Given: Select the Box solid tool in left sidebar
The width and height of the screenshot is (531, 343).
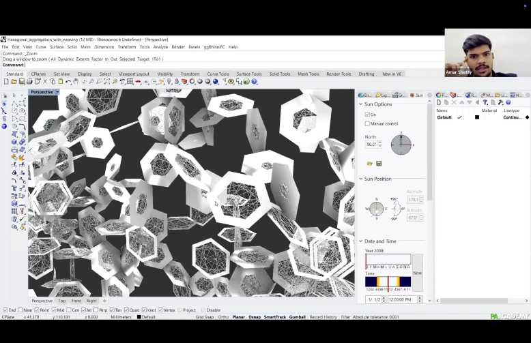Looking at the screenshot, I should pos(14,142).
